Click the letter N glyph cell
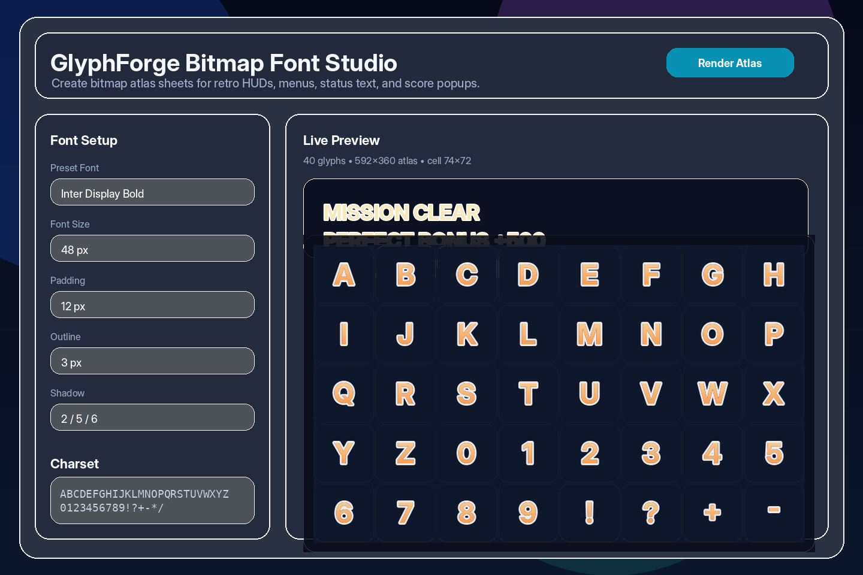The width and height of the screenshot is (863, 575). (651, 334)
